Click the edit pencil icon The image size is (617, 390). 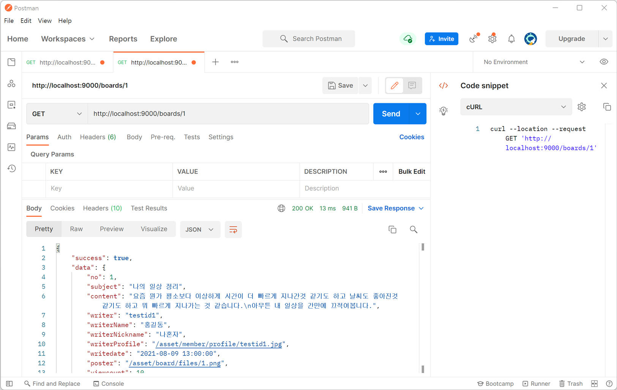pyautogui.click(x=395, y=85)
